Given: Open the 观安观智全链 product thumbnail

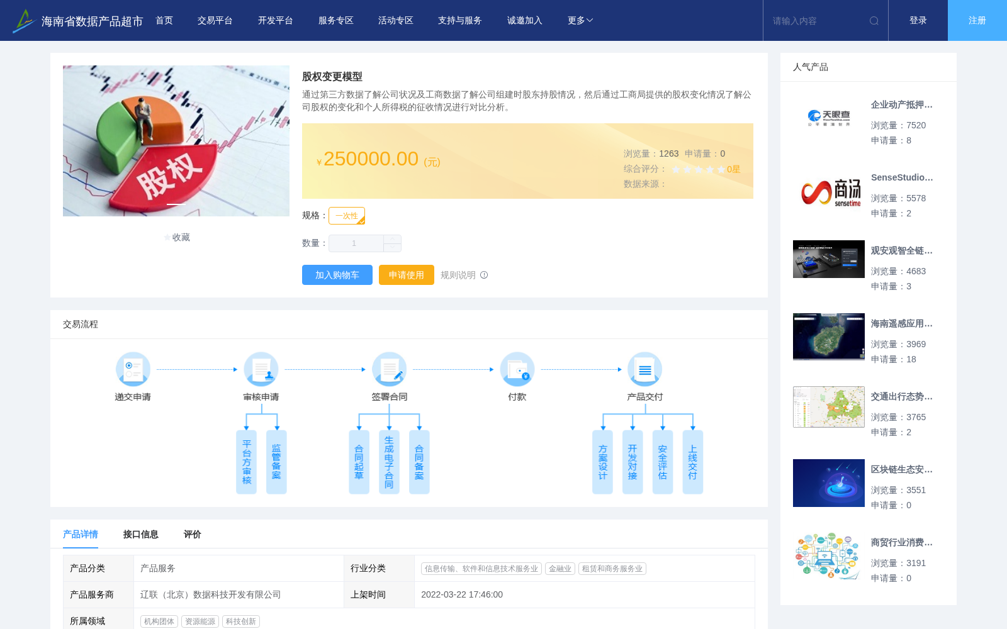Looking at the screenshot, I should [829, 259].
